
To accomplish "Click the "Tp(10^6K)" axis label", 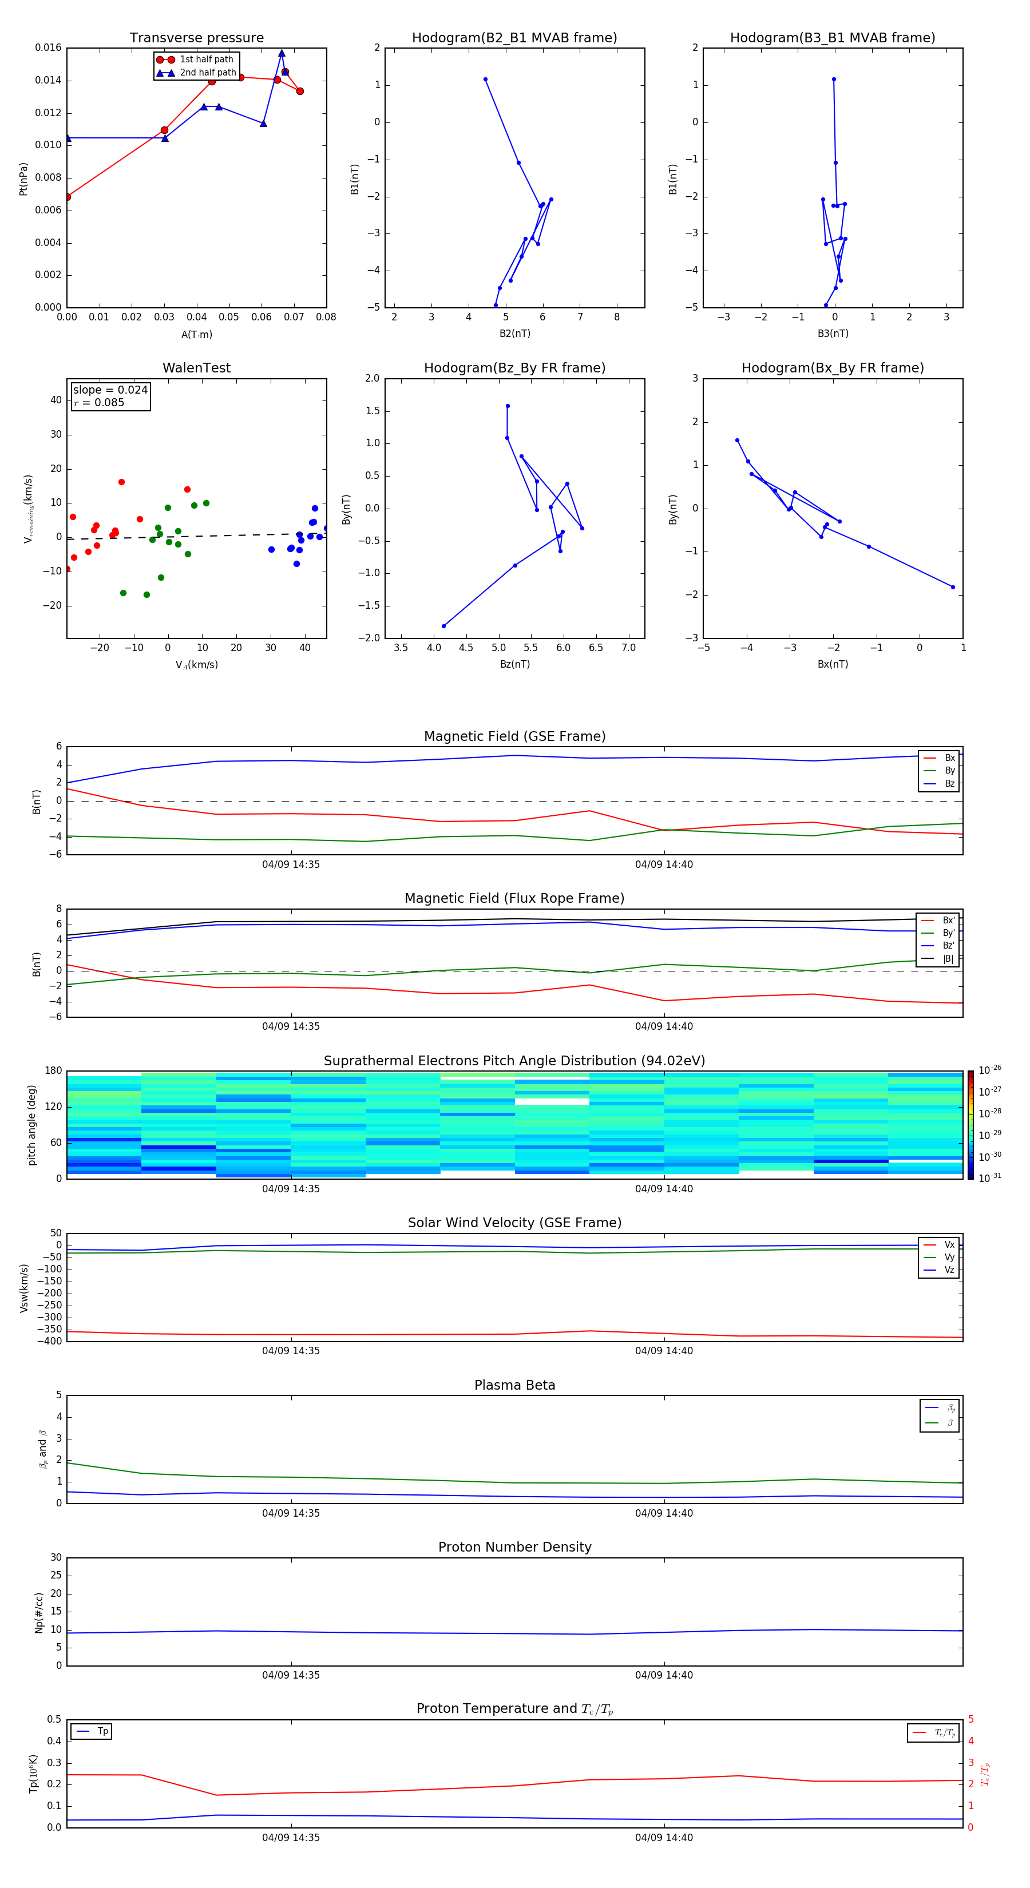I will (x=33, y=1774).
